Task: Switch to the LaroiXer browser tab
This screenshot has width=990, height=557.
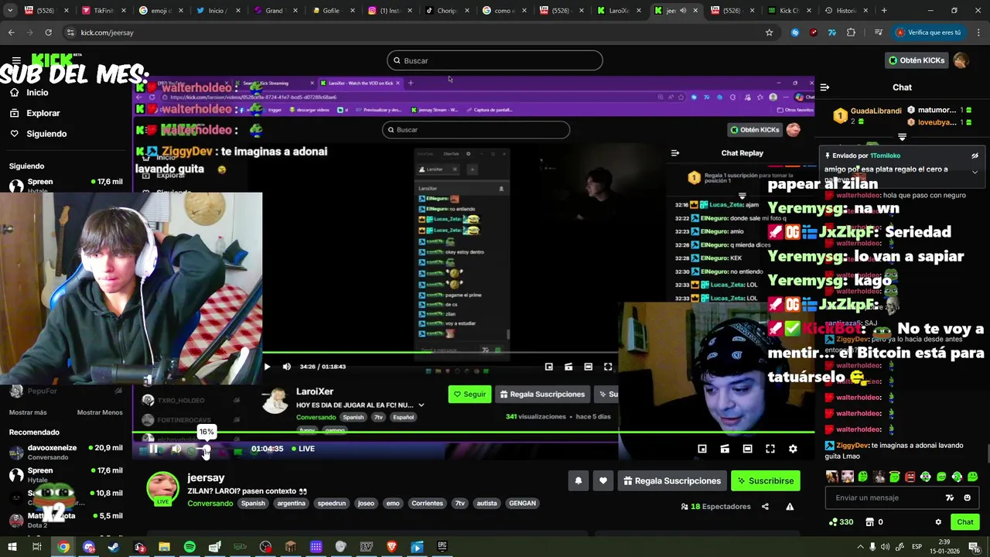Action: [x=619, y=11]
